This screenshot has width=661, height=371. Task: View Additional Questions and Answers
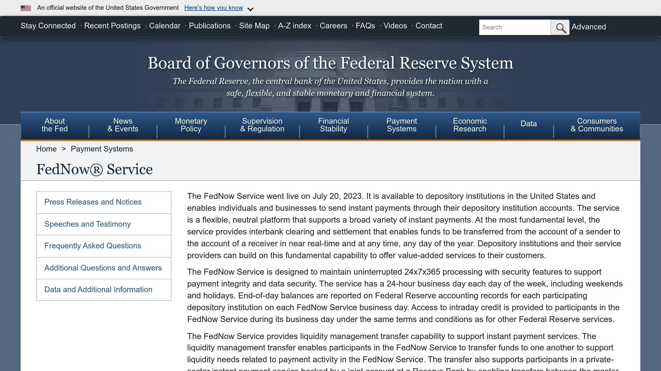103,268
